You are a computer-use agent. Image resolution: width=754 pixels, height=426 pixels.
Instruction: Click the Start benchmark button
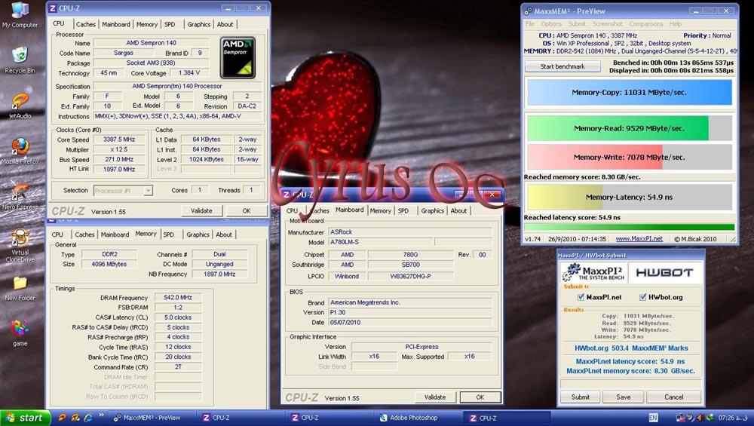(x=562, y=66)
